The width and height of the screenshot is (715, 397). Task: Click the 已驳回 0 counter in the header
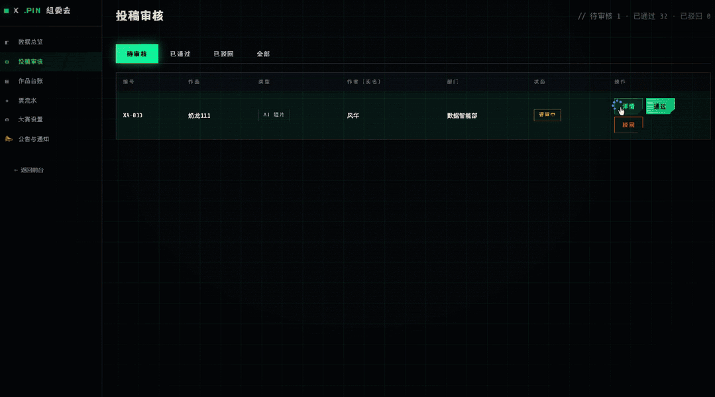coord(695,17)
